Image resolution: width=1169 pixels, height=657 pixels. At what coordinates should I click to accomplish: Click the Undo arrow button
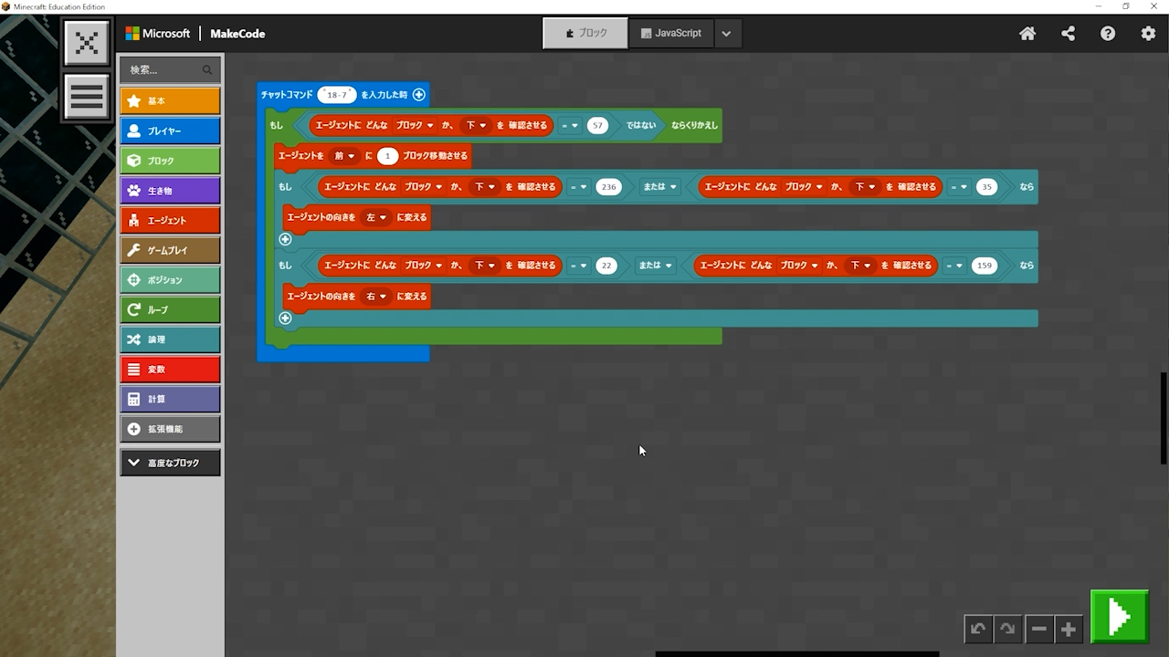pos(978,629)
